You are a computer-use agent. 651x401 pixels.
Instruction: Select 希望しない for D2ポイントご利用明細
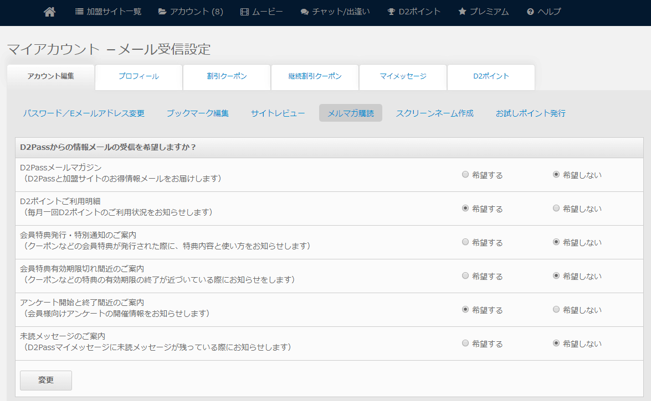[556, 208]
